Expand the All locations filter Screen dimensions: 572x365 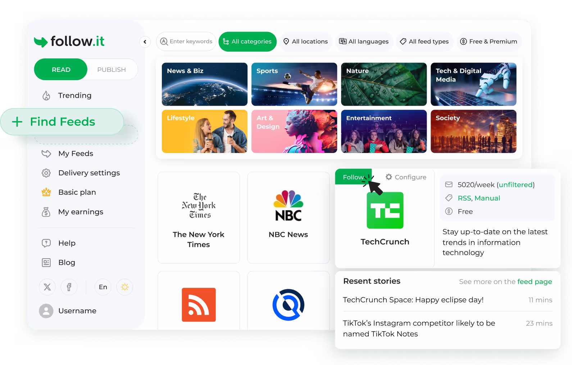pos(305,42)
